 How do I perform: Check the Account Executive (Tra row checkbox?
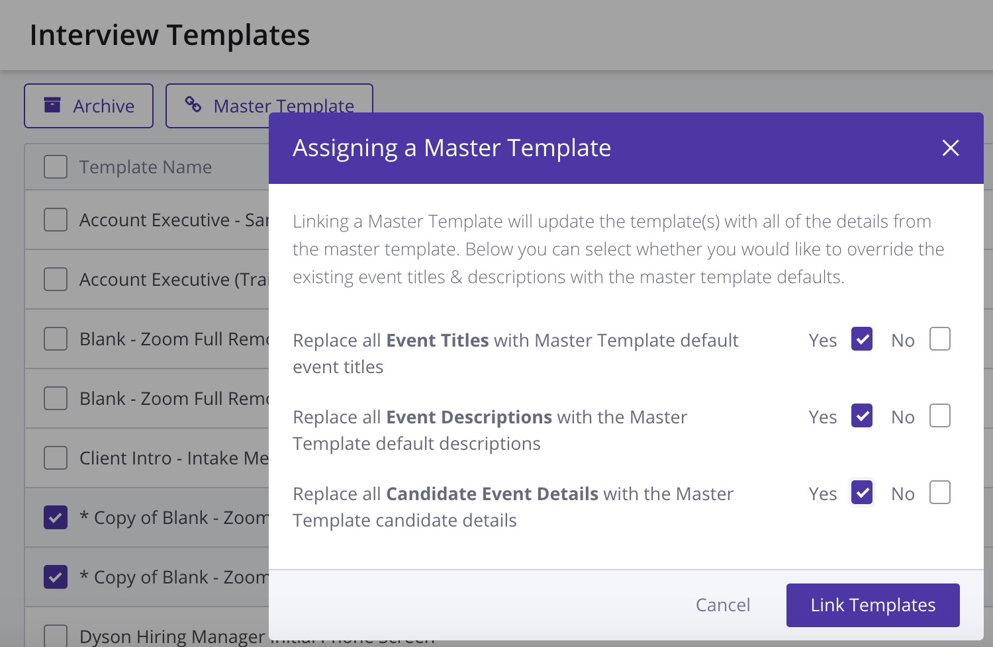click(x=56, y=279)
